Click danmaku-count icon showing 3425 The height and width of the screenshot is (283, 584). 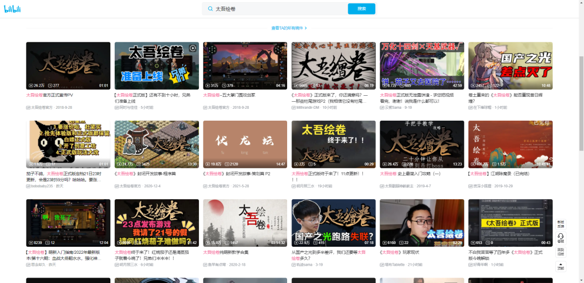click(x=138, y=164)
